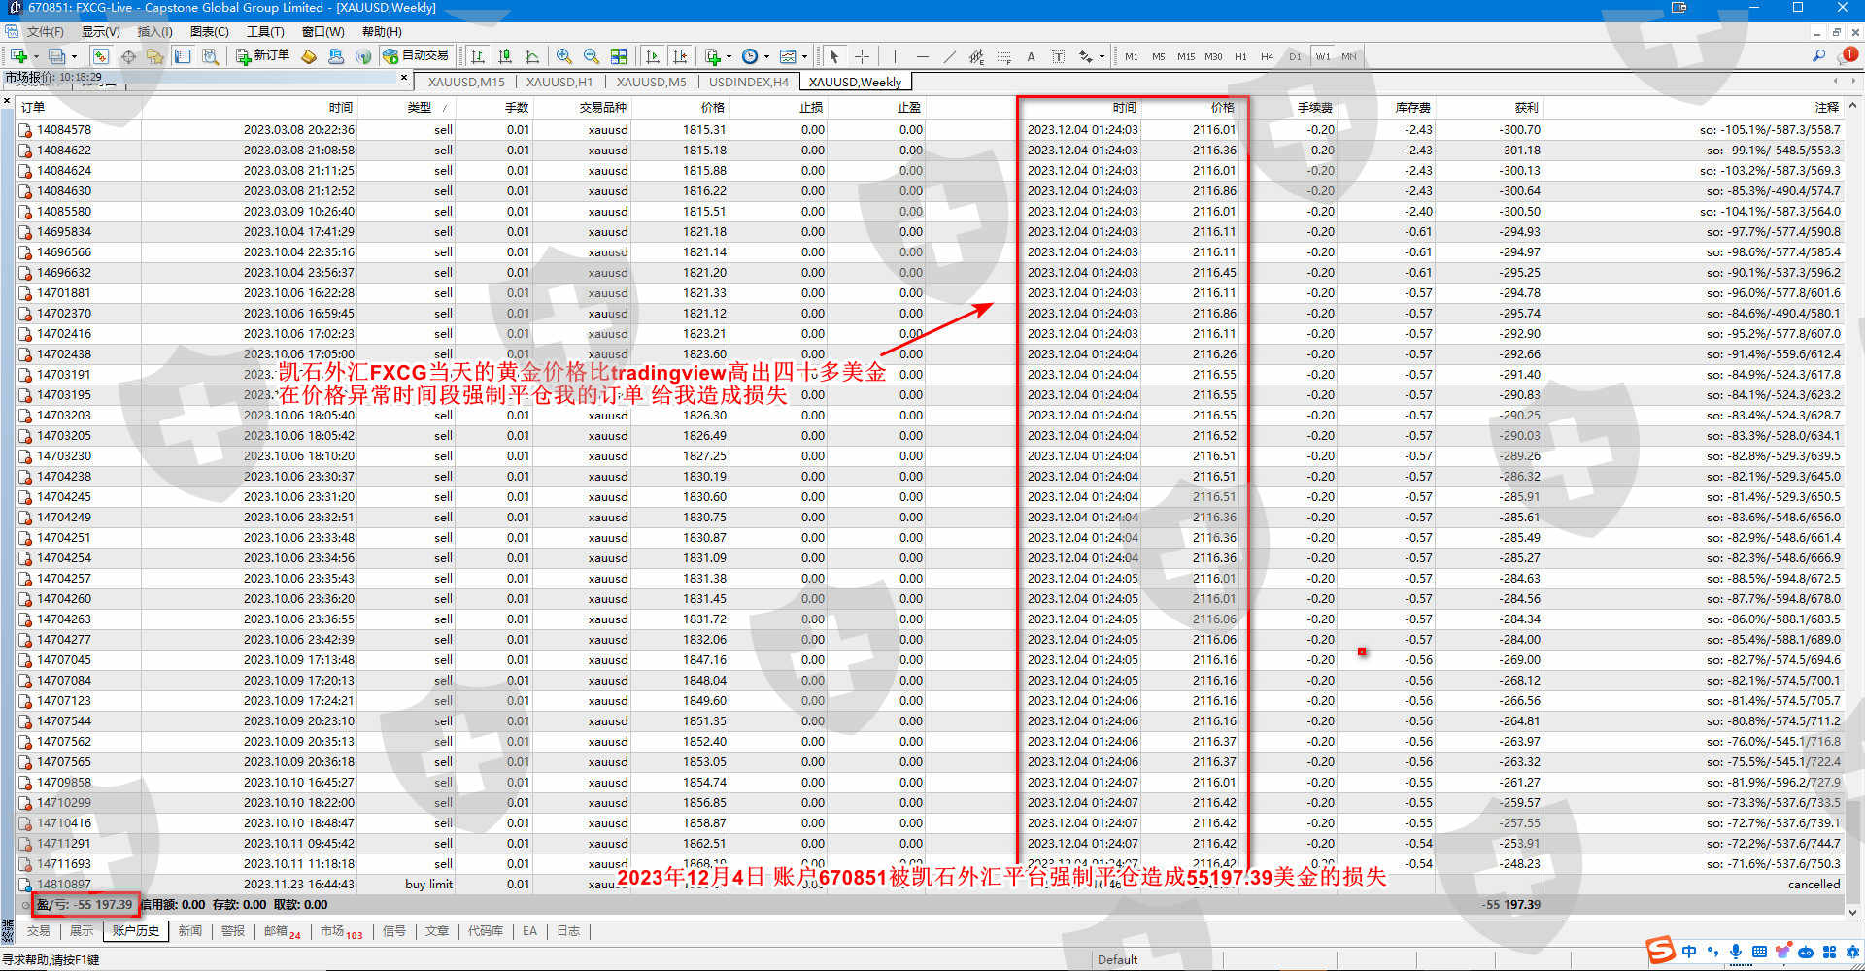Open the 新闻 news terminal tab
Viewport: 1865px width, 971px height.
[190, 931]
